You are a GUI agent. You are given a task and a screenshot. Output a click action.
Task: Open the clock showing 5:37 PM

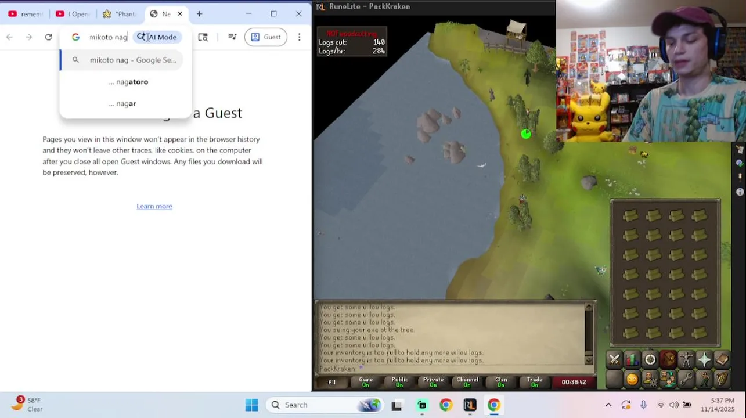(x=718, y=405)
